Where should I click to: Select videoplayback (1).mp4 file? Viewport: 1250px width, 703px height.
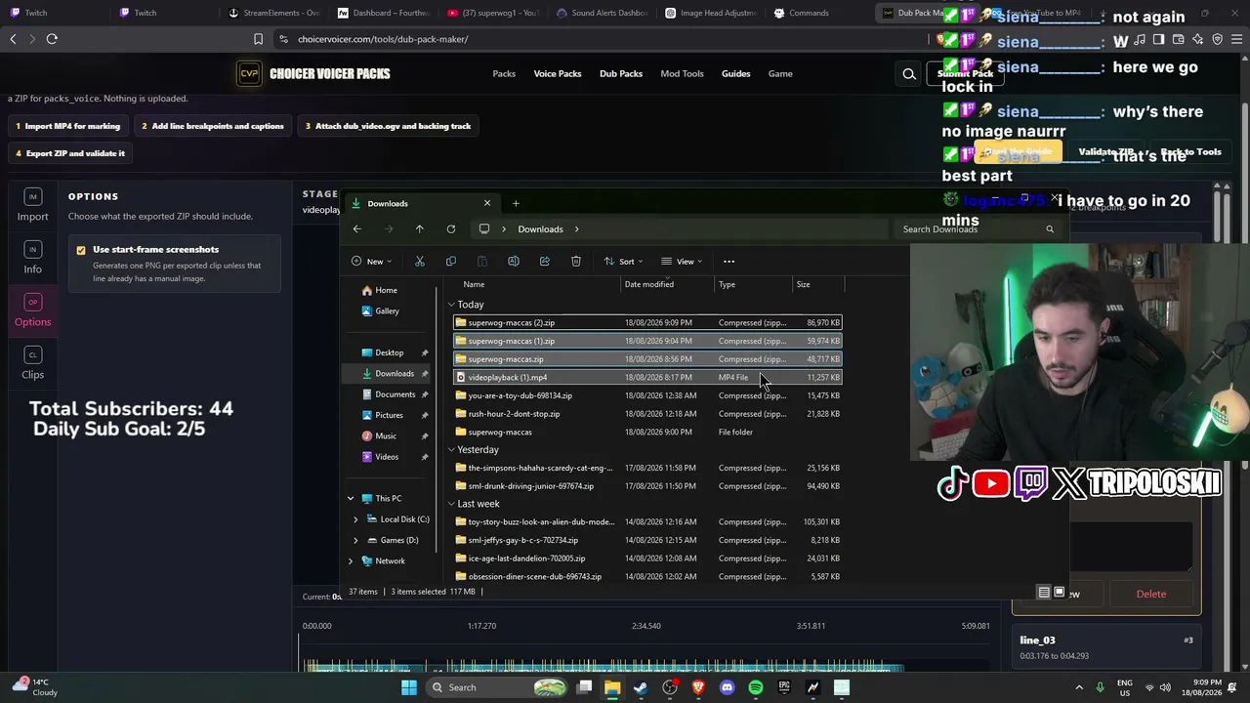point(647,378)
